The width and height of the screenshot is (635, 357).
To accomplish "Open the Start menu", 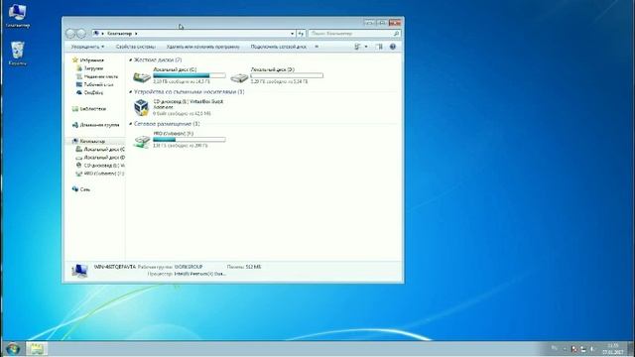I will (x=13, y=349).
